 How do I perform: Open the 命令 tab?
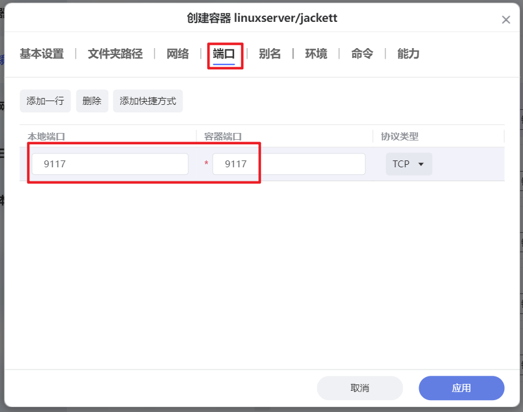point(362,54)
